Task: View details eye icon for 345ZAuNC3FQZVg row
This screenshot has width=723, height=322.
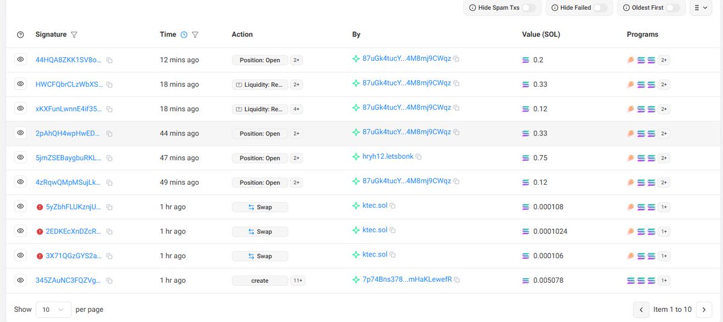Action: coord(20,280)
